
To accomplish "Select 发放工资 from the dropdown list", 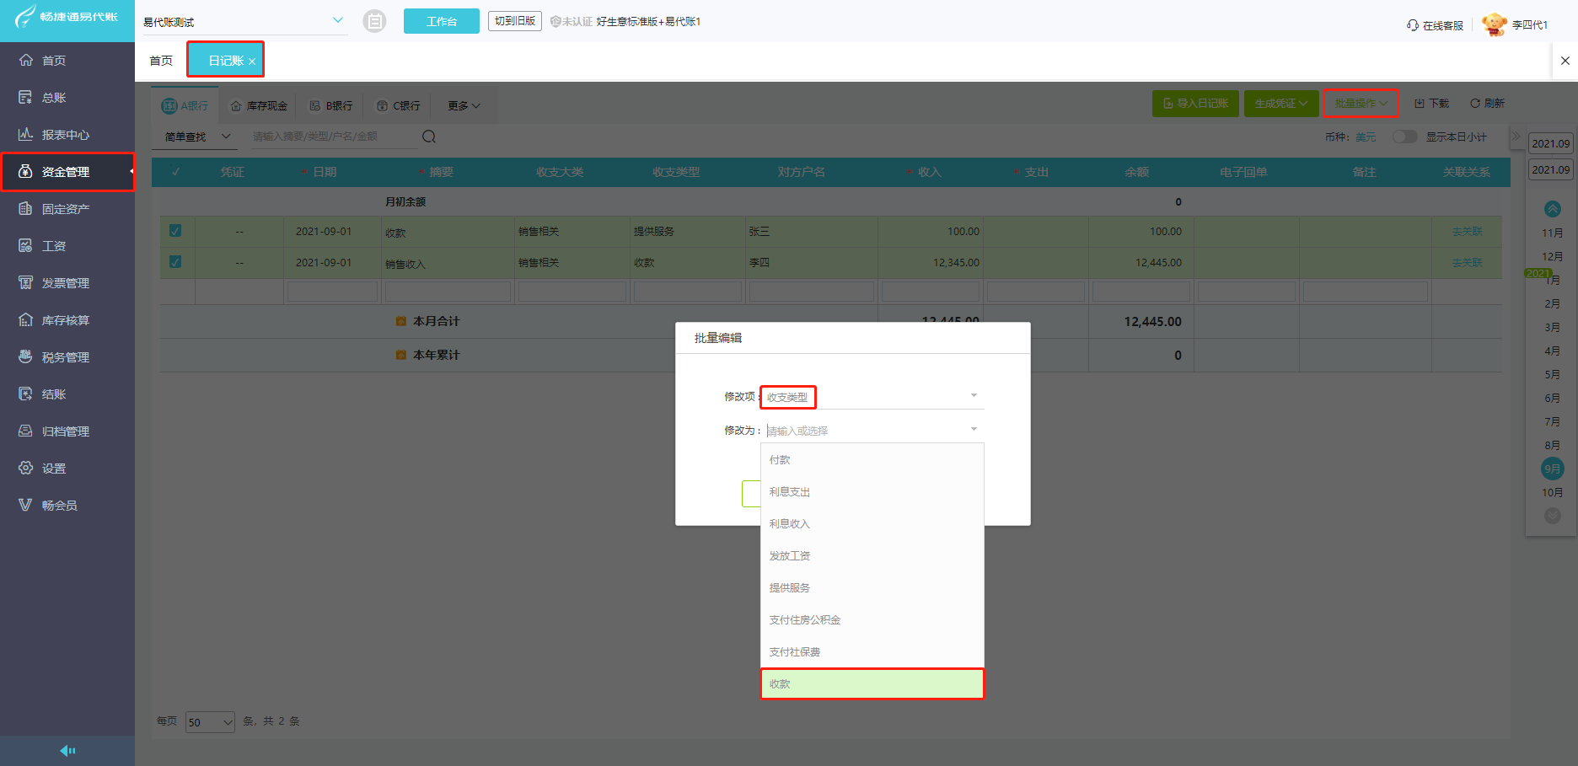I will click(872, 556).
